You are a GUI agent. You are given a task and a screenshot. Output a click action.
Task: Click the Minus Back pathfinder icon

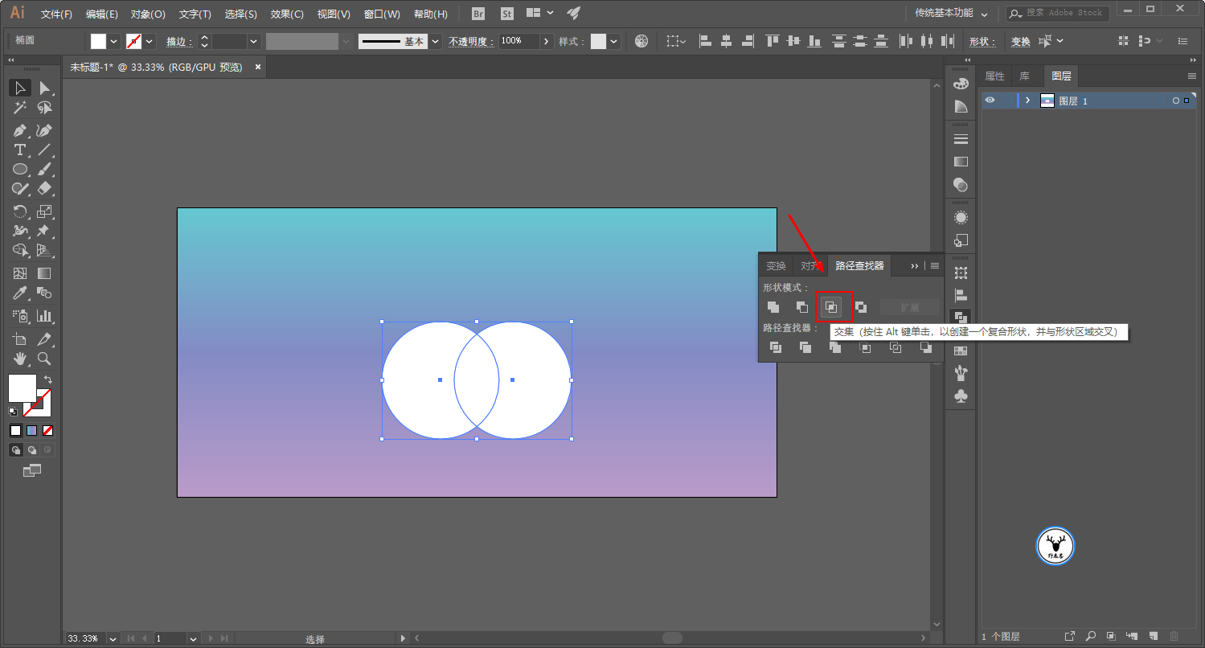coord(926,347)
